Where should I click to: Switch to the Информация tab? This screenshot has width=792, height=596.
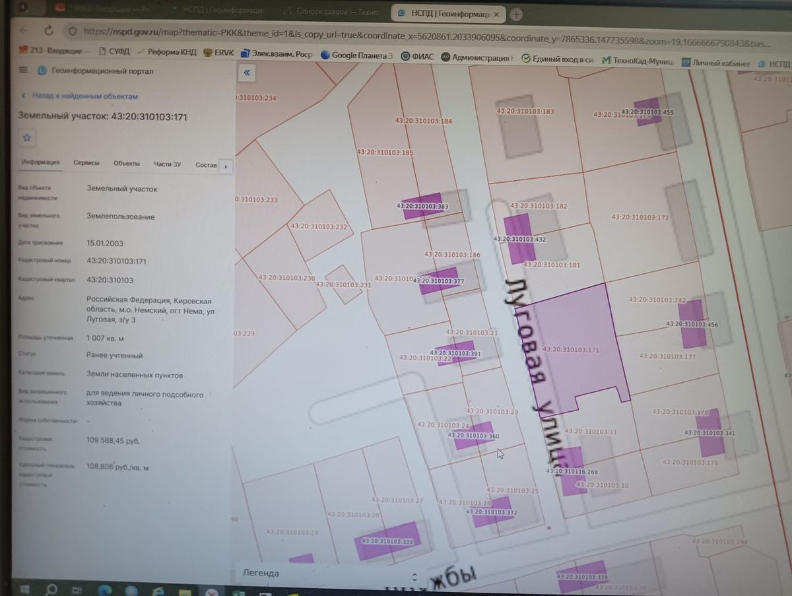pos(40,162)
